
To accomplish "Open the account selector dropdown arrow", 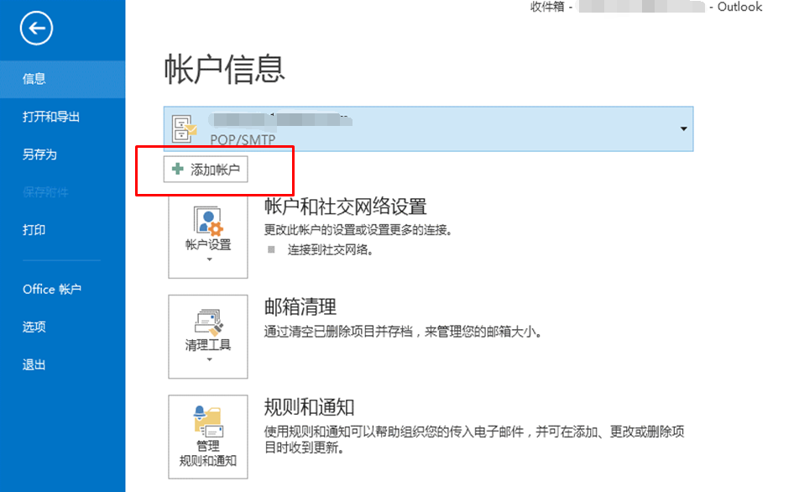I will click(681, 128).
